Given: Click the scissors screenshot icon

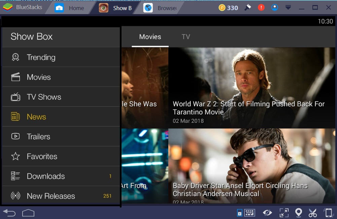Looking at the screenshot, I should (x=313, y=213).
